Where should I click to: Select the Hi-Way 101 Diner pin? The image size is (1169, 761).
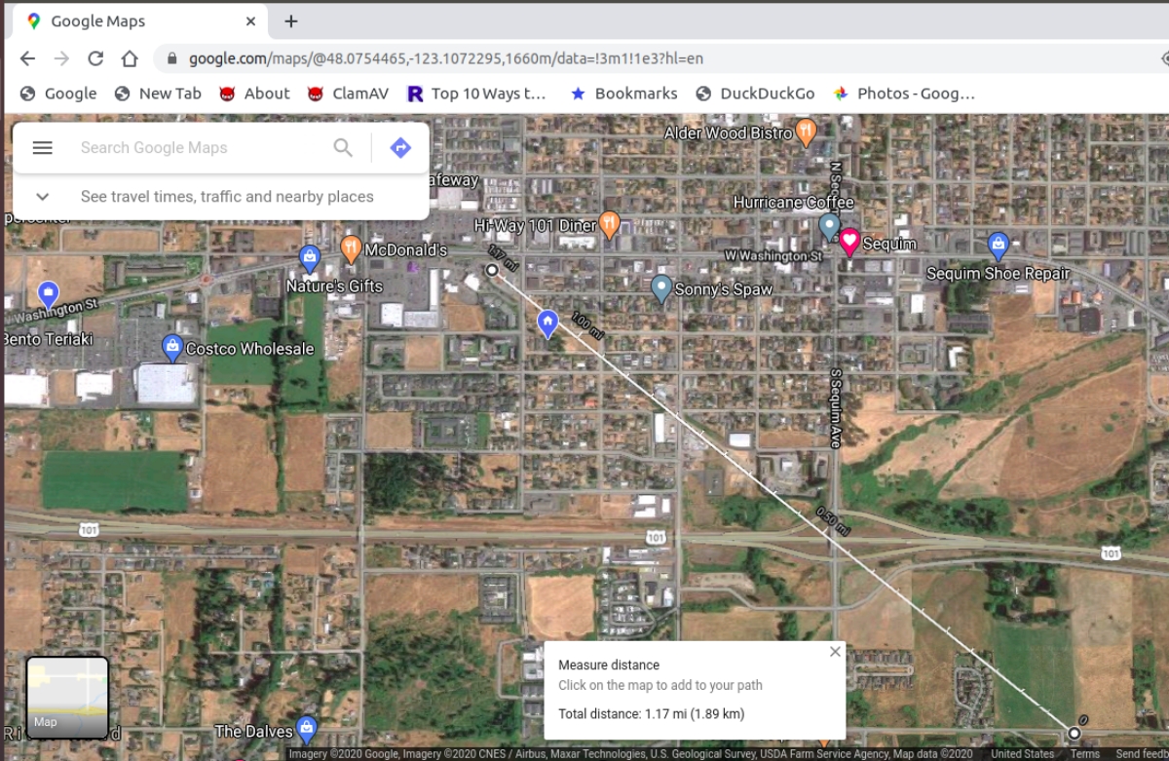(610, 224)
